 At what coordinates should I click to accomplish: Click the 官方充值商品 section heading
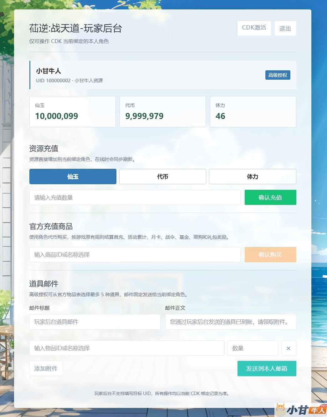click(x=51, y=226)
